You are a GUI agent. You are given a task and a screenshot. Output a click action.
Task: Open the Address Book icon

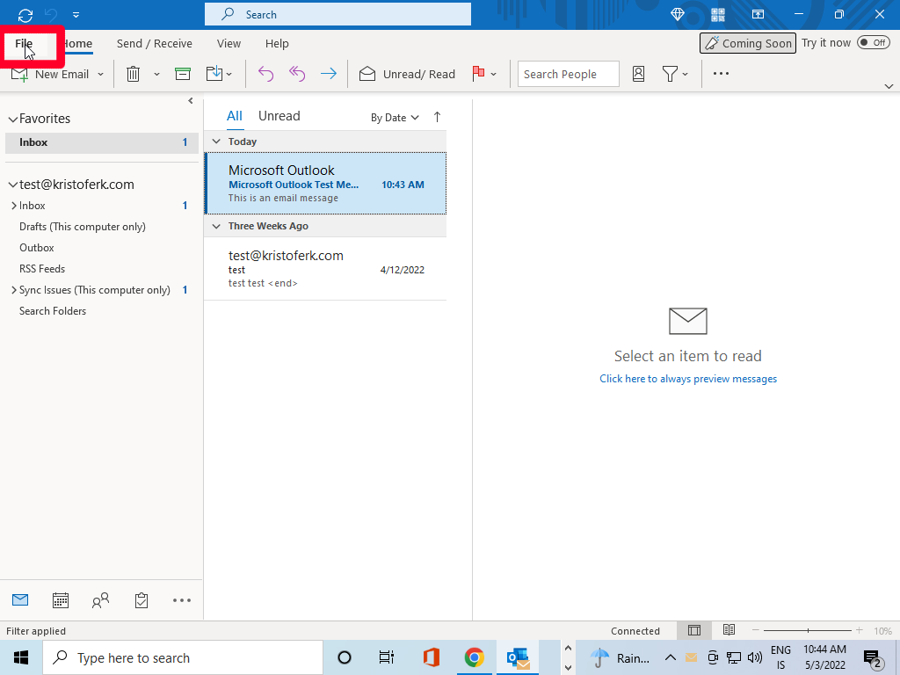639,75
